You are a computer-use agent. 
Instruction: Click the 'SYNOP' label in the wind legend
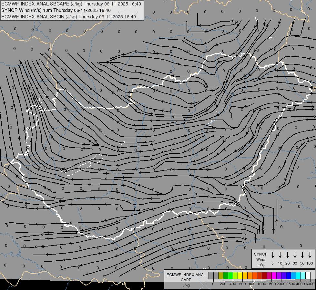260,254
